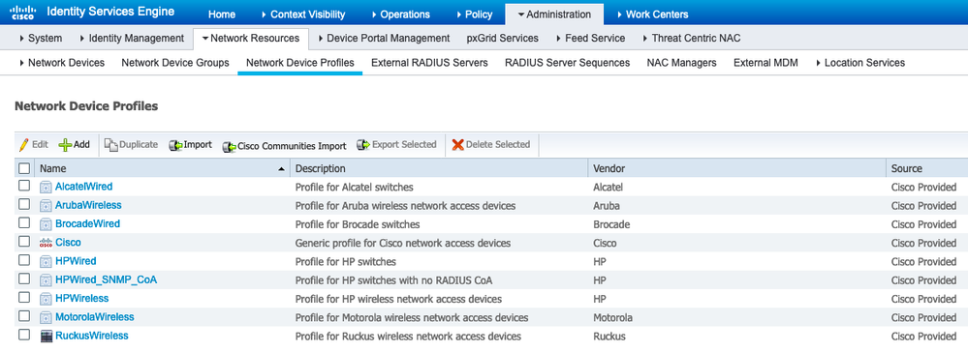Expand the System submenu
Viewport: 968px width, 352px height.
(x=41, y=39)
